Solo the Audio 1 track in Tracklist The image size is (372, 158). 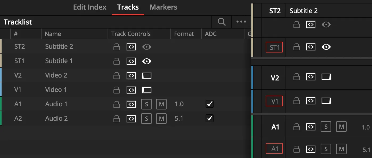146,104
